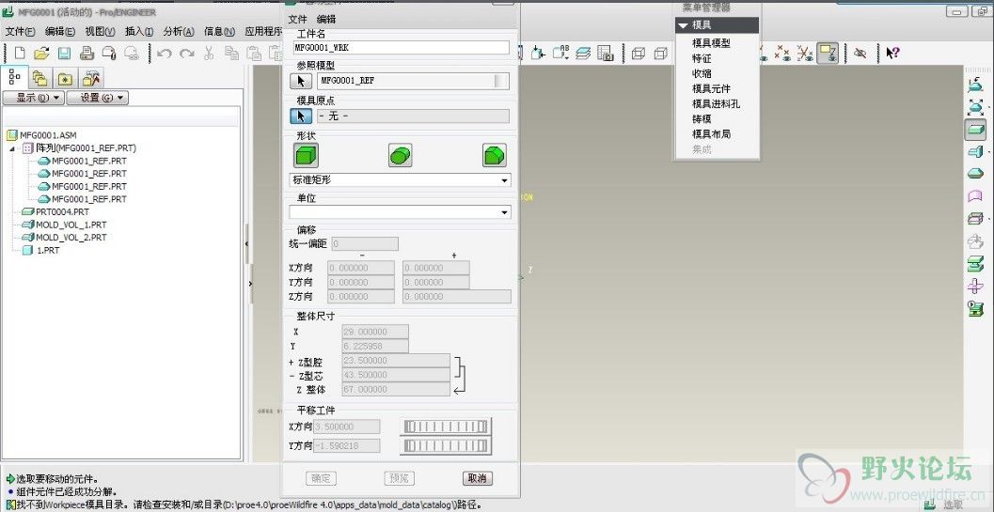Click the pink silhouette curve icon
This screenshot has height=512, width=994.
click(x=975, y=196)
